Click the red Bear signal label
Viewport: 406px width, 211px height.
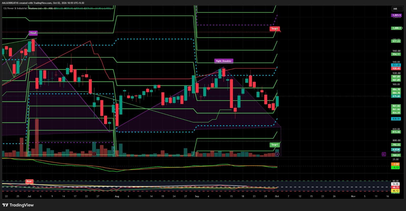29,181
